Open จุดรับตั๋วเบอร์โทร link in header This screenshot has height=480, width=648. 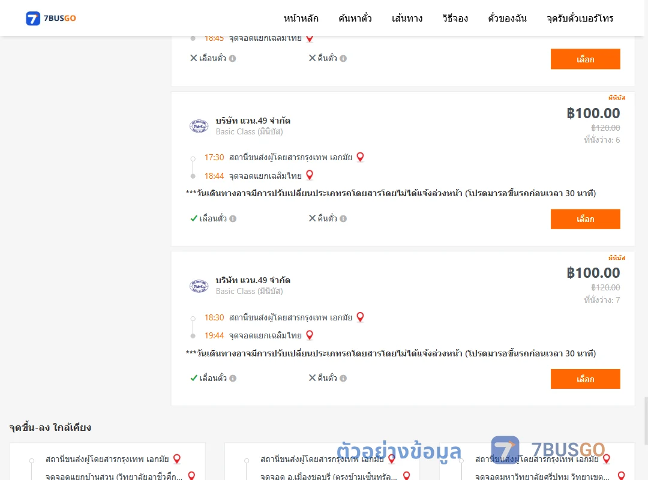(580, 18)
